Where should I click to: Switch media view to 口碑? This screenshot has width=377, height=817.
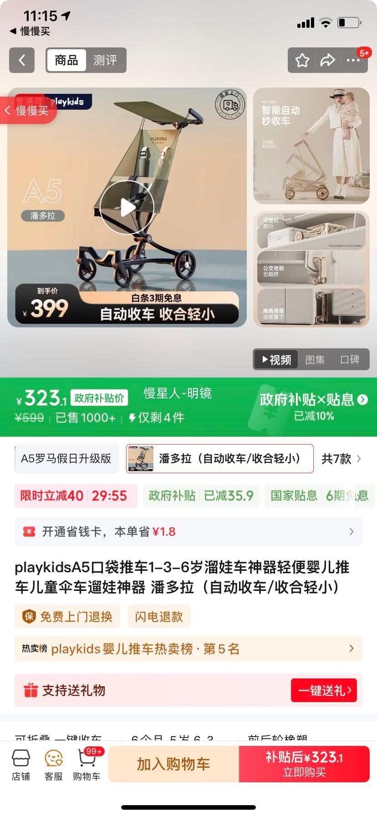click(350, 360)
